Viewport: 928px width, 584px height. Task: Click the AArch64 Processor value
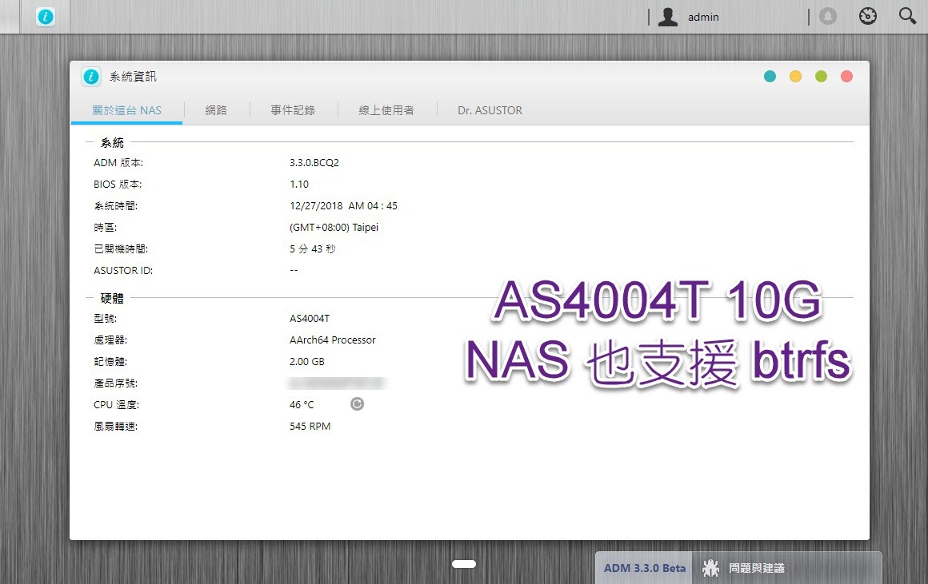point(333,340)
